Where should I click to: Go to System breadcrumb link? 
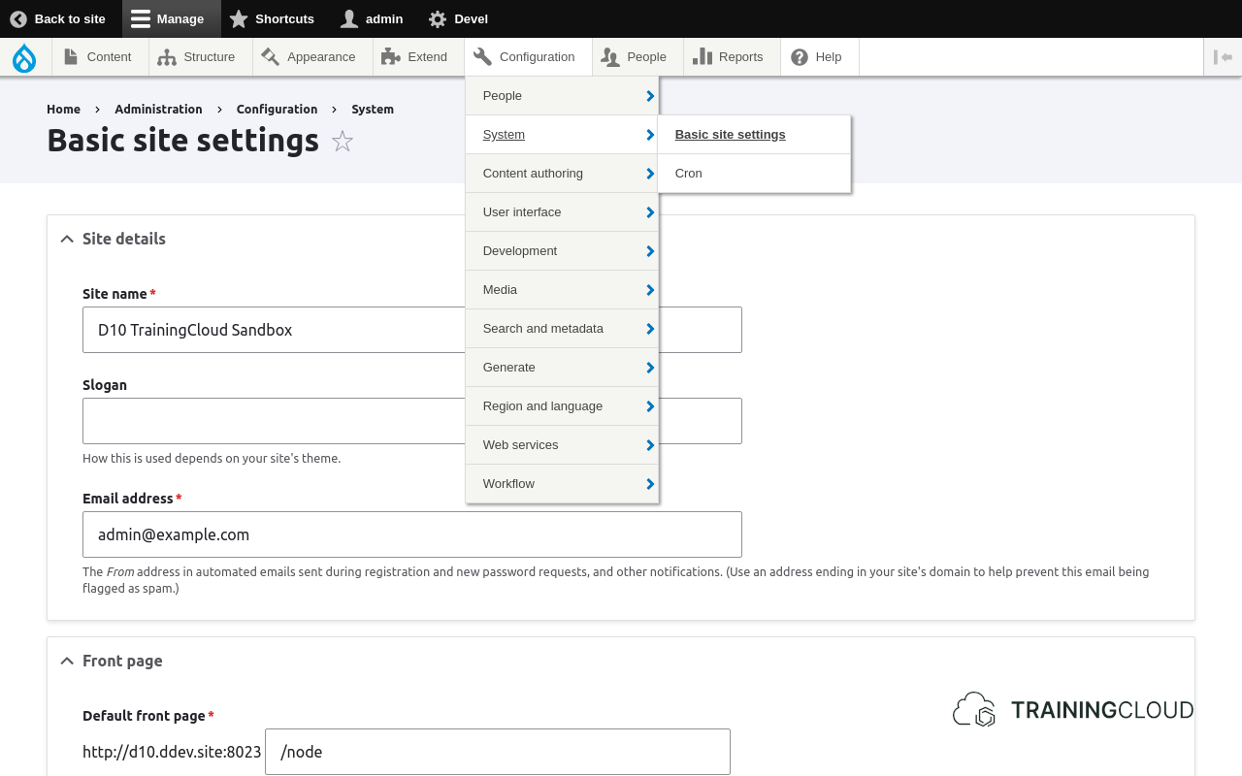point(373,109)
